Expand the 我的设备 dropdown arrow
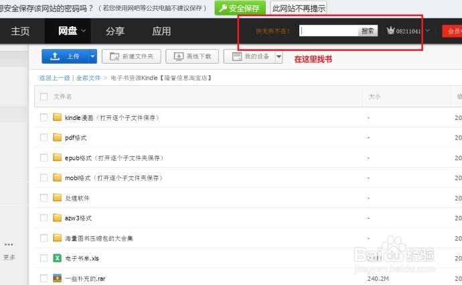 (279, 56)
